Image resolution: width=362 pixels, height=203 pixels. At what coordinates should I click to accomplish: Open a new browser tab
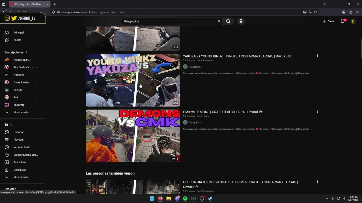tap(55, 4)
